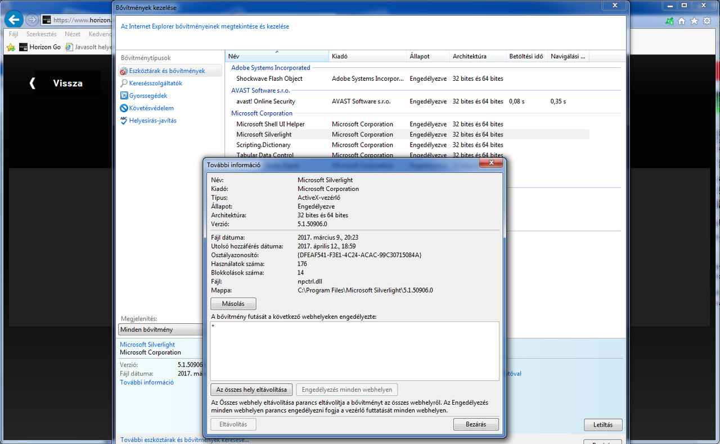720x444 pixels.
Task: Open További eszköztárak és bővítmények keresése link
Action: pyautogui.click(x=184, y=440)
